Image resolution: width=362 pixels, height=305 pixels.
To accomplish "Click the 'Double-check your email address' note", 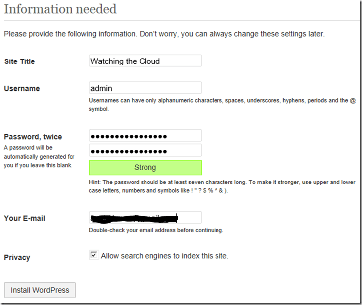I will pos(156,230).
